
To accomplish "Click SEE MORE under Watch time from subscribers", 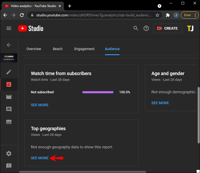I will tap(40, 105).
